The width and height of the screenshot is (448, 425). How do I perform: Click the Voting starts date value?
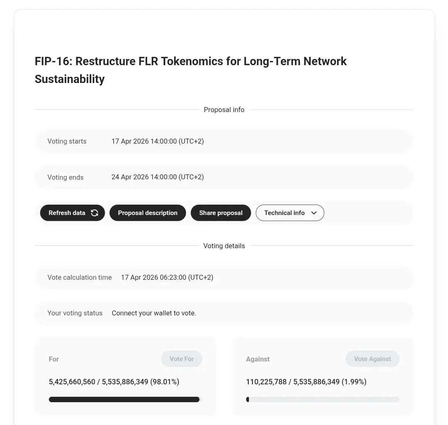[157, 141]
